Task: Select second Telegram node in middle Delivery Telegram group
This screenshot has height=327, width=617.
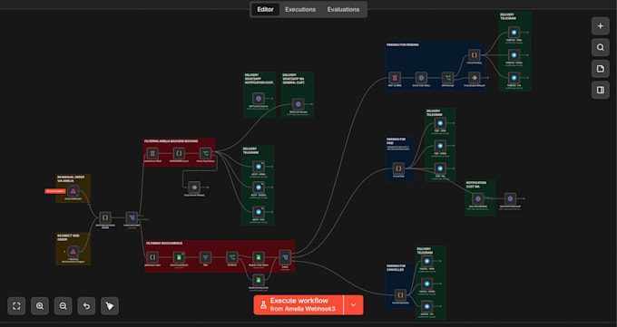Action: point(259,188)
